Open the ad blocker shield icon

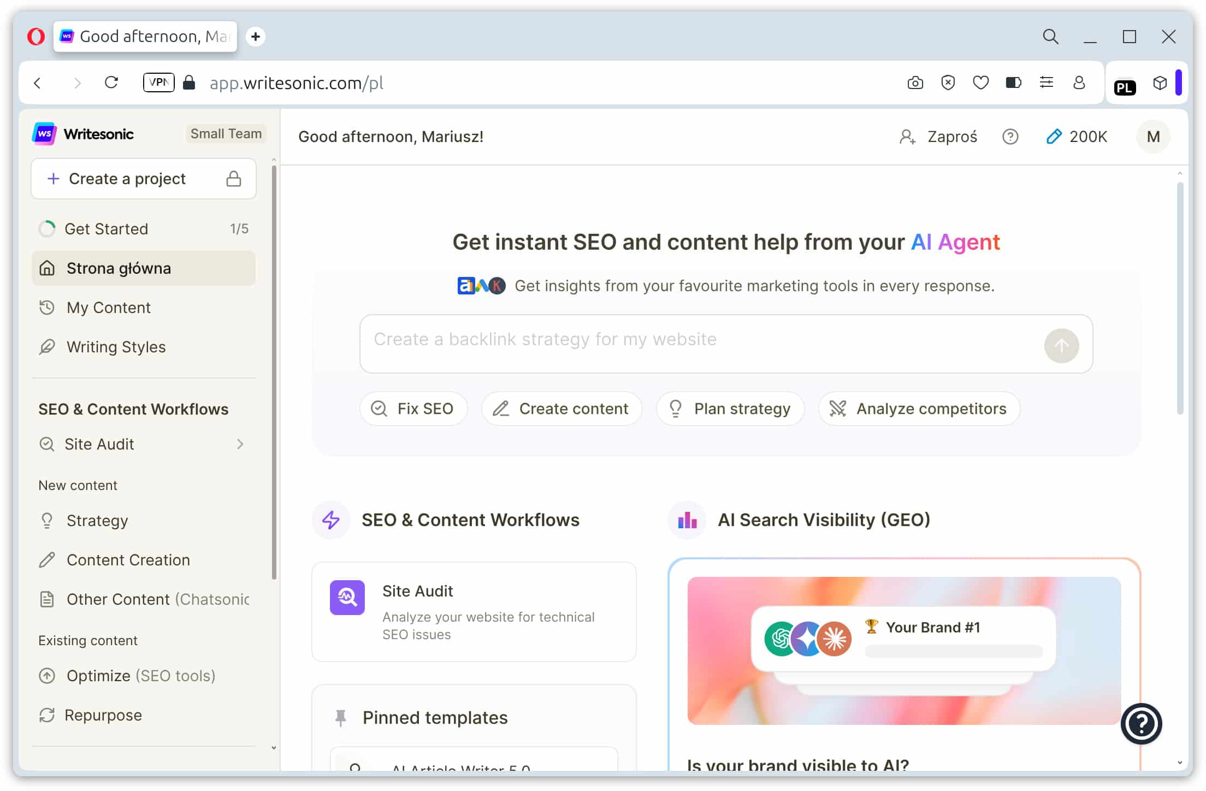(x=948, y=83)
